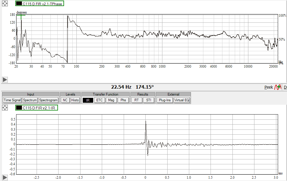This screenshot has width=287, height=181.
Task: Click the IR graph pan arrows icon
Action: coord(5,108)
